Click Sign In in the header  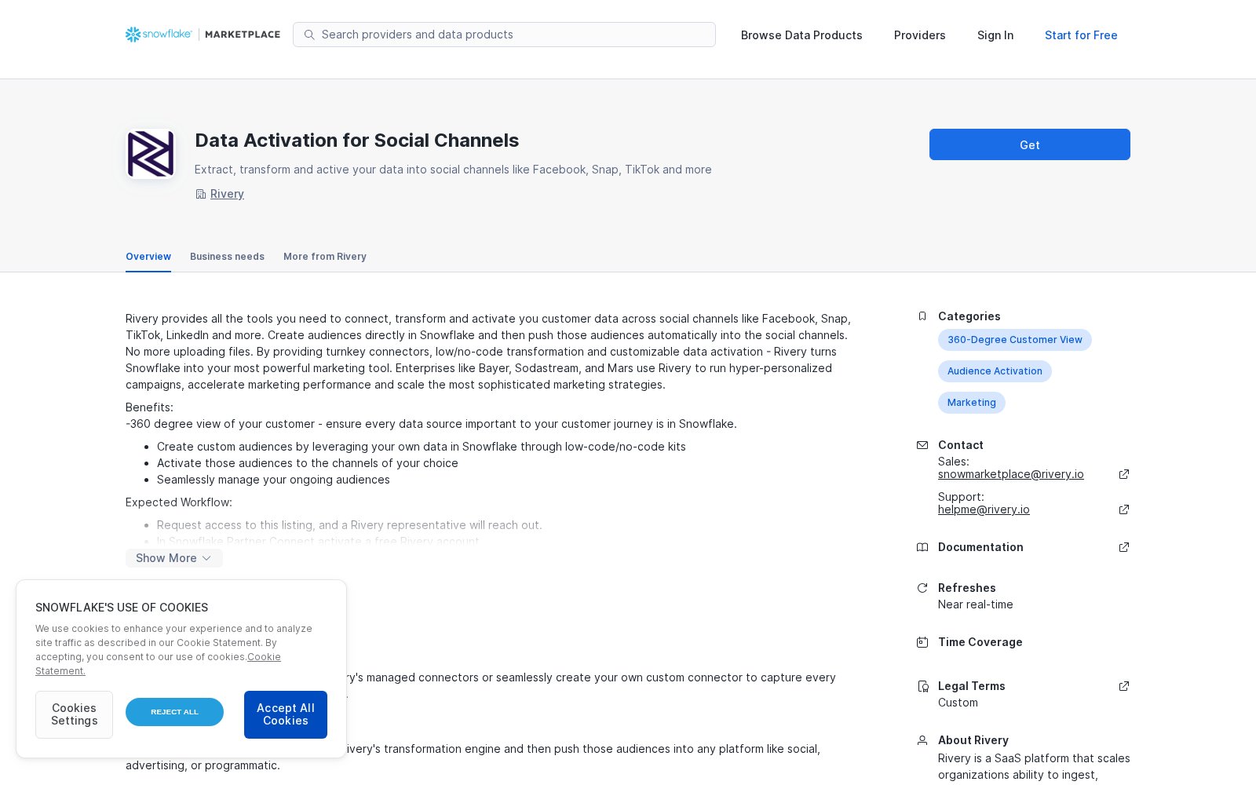(995, 35)
